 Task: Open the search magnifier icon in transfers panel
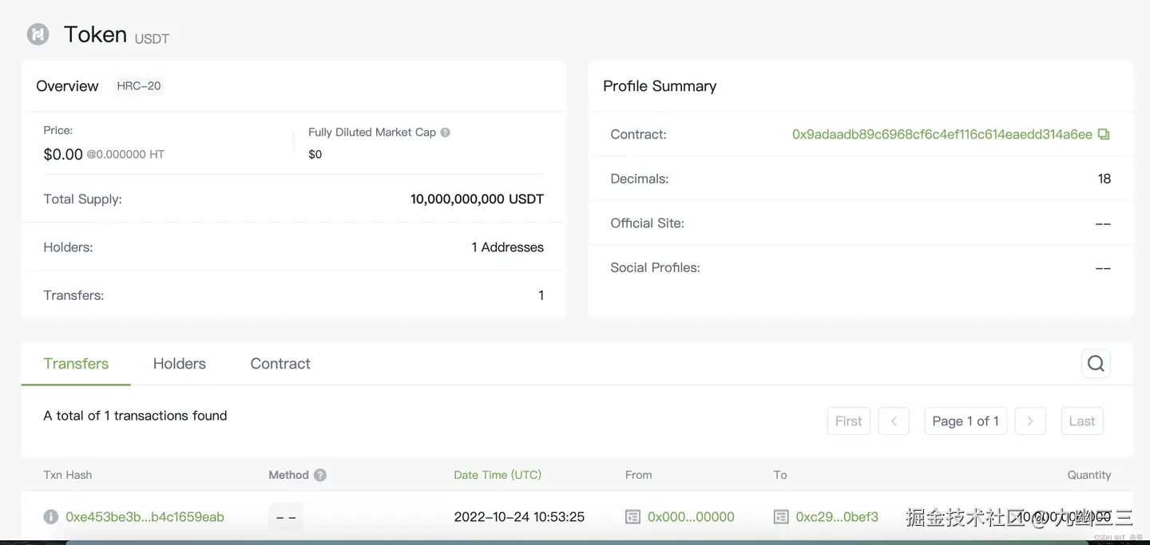pyautogui.click(x=1096, y=364)
